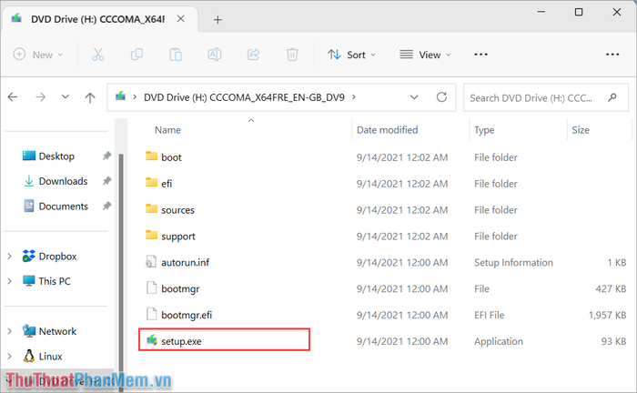
Task: Add a new tab with plus button
Action: point(217,19)
